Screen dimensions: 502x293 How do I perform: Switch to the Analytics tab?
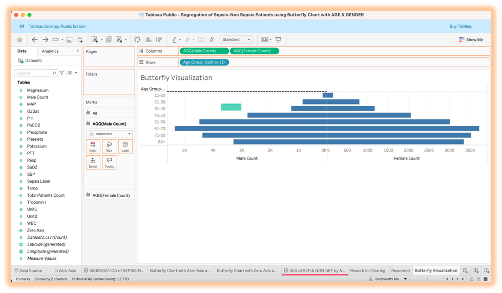tap(50, 51)
